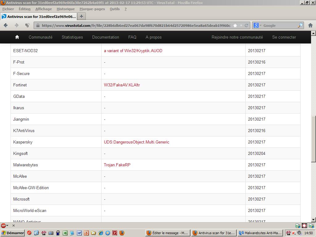Open the FAQ link
Image resolution: width=316 pixels, height=237 pixels.
click(132, 37)
